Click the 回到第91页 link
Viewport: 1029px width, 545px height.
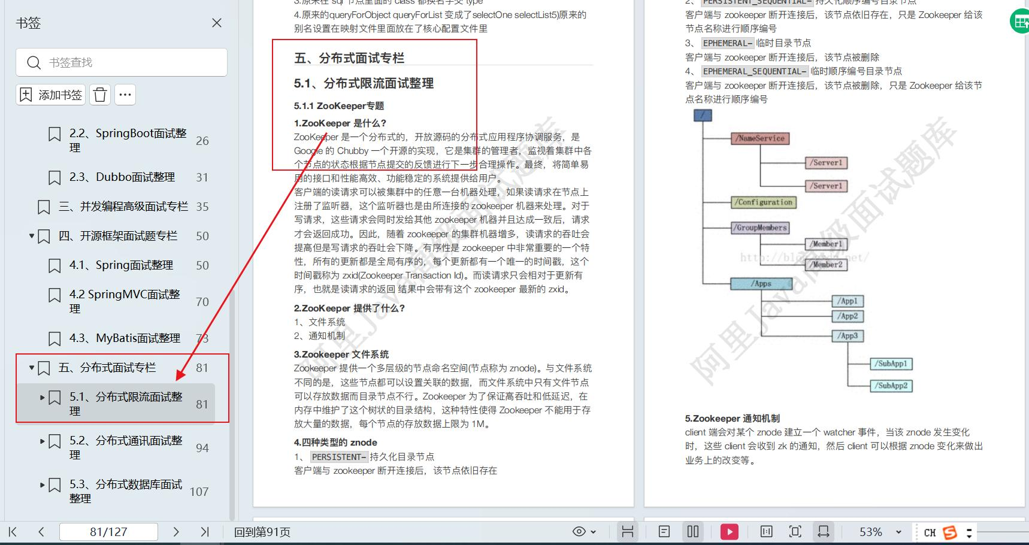pos(262,532)
